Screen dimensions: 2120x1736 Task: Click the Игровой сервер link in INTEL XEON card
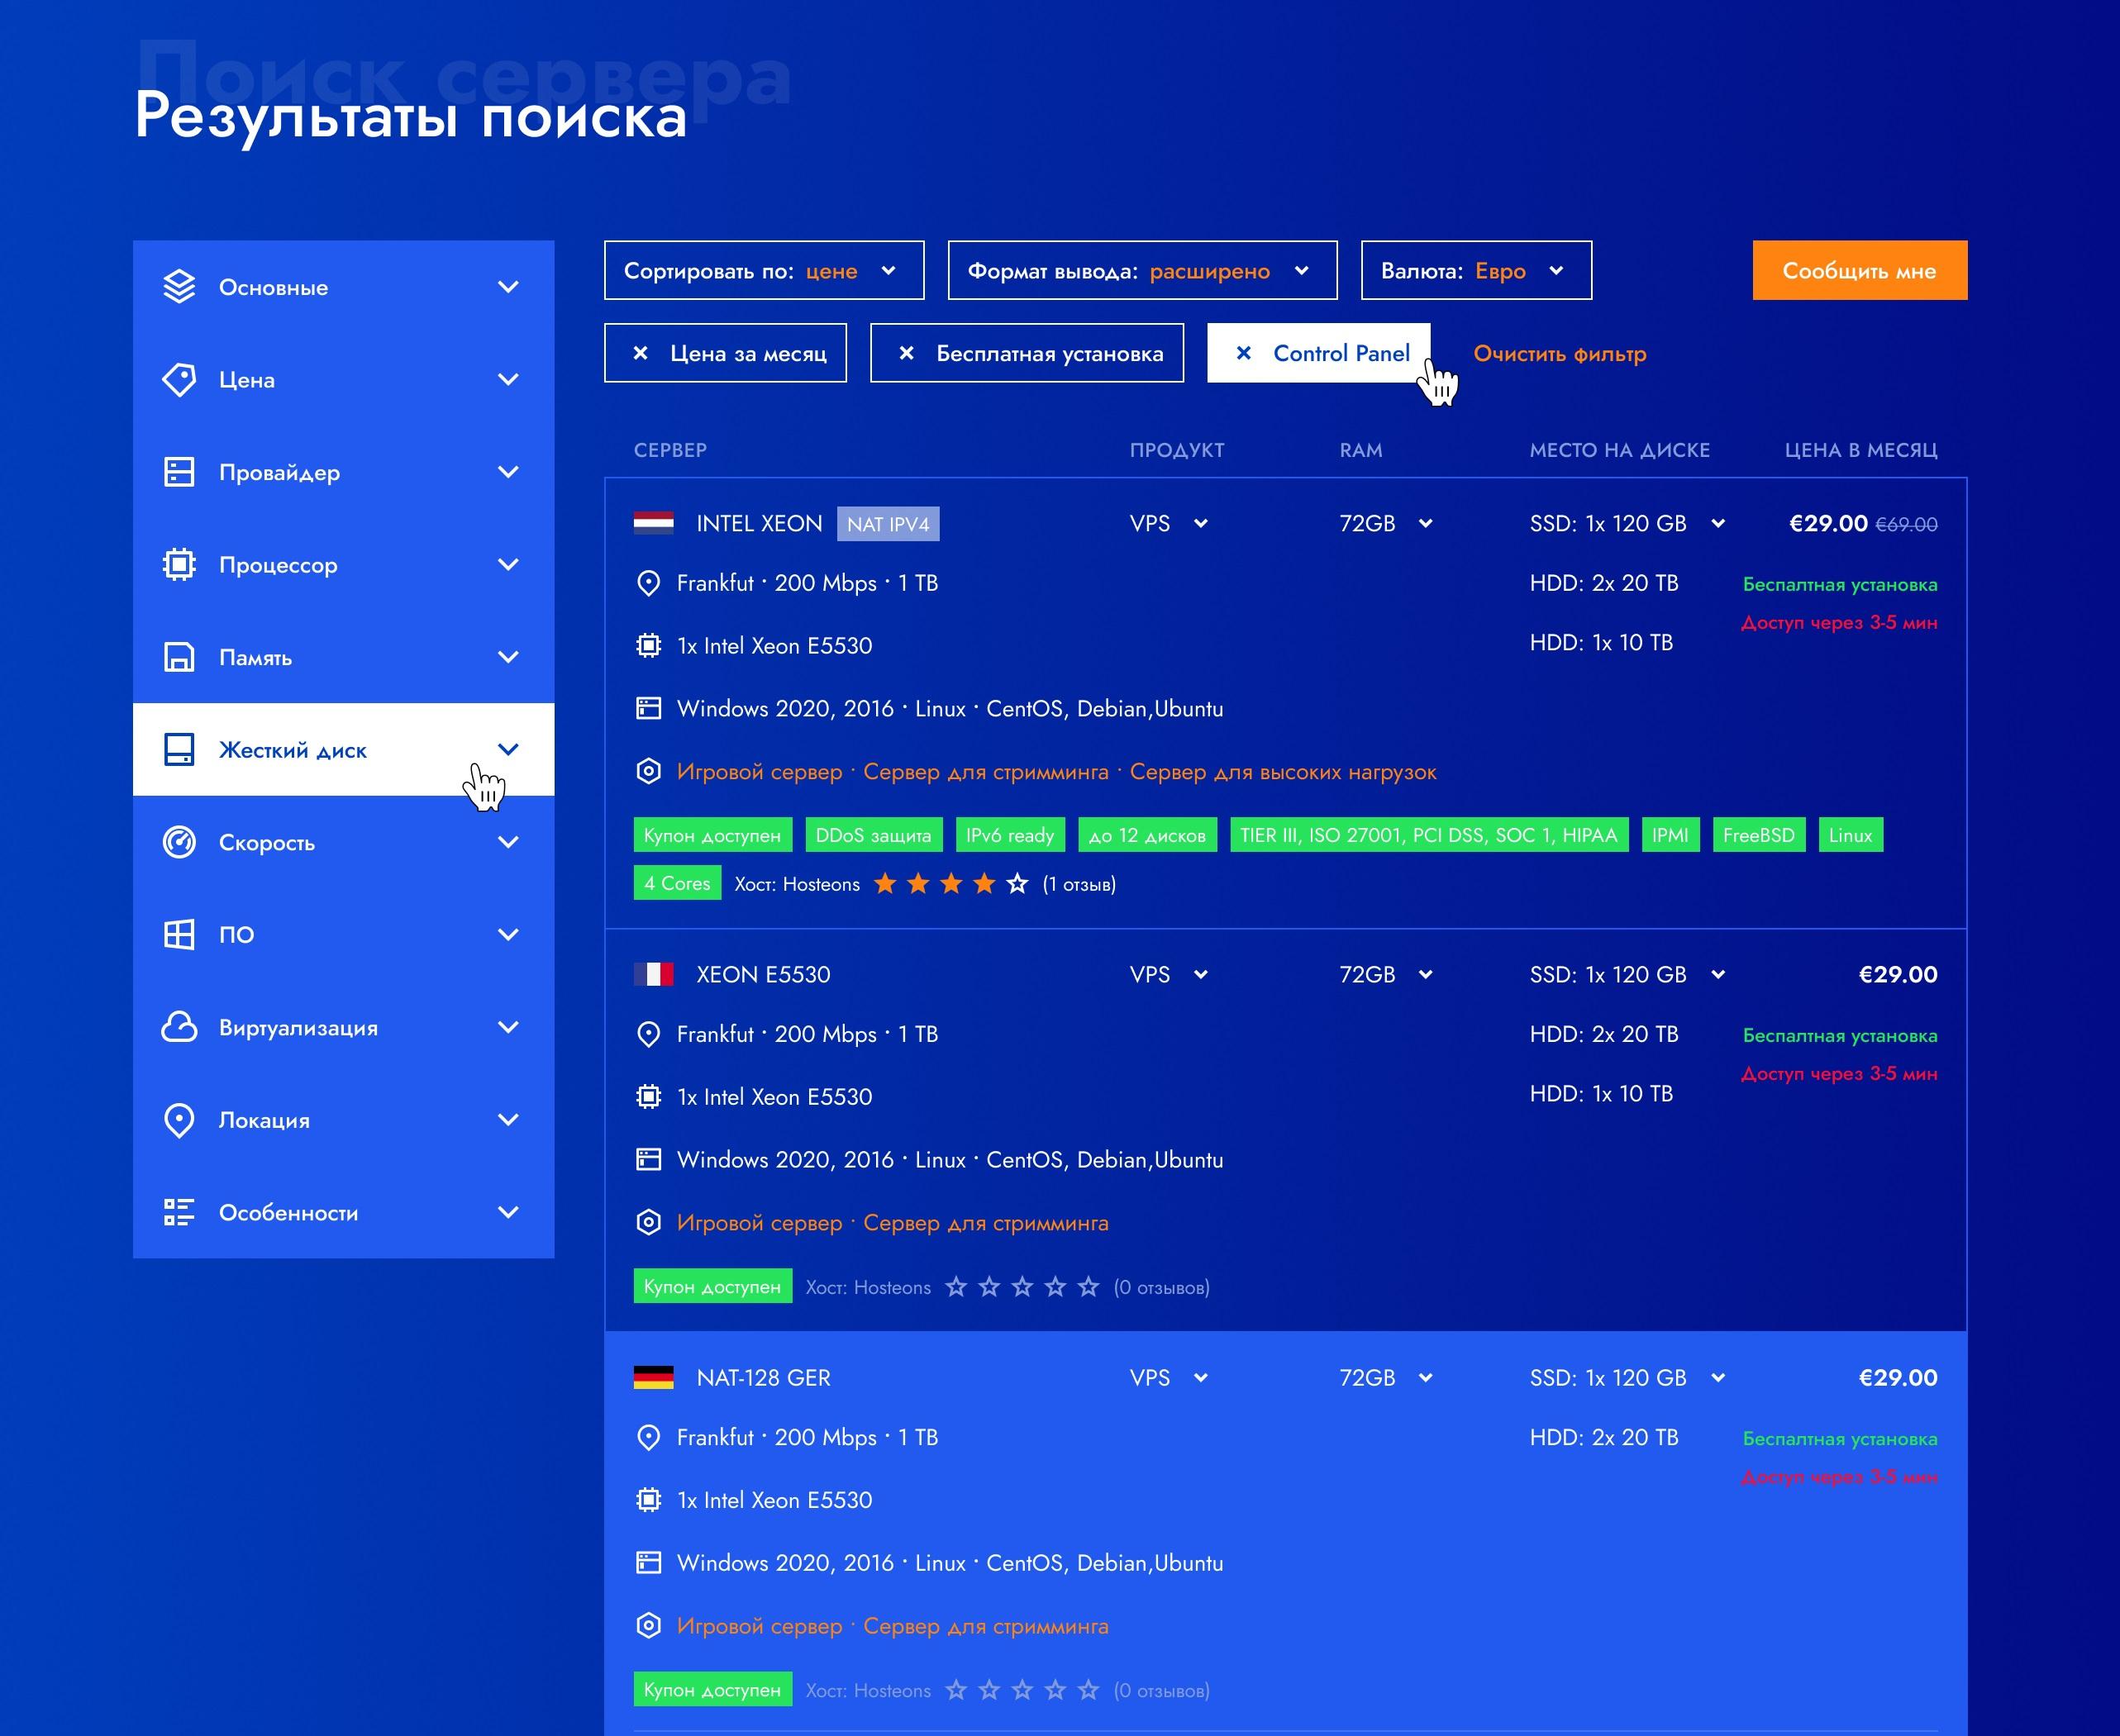(x=760, y=772)
